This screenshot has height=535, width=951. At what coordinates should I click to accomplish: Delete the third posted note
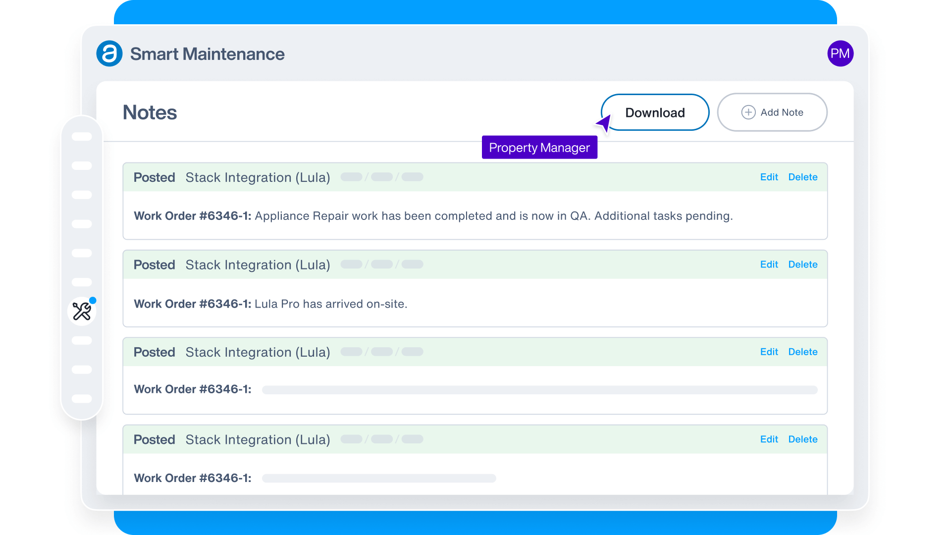click(x=802, y=352)
